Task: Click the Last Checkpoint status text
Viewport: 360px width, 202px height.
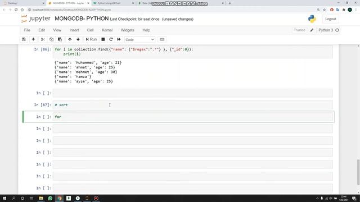Action: tap(134, 19)
